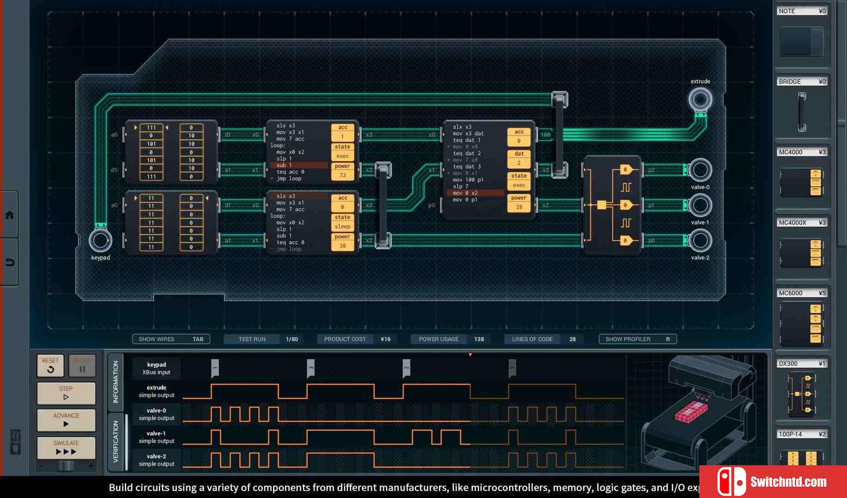Screen dimensions: 847x498
Task: Click the DX300 chip's p1 output gate
Action: pos(626,205)
